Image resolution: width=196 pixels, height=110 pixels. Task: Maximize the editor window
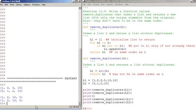tap(194, 1)
